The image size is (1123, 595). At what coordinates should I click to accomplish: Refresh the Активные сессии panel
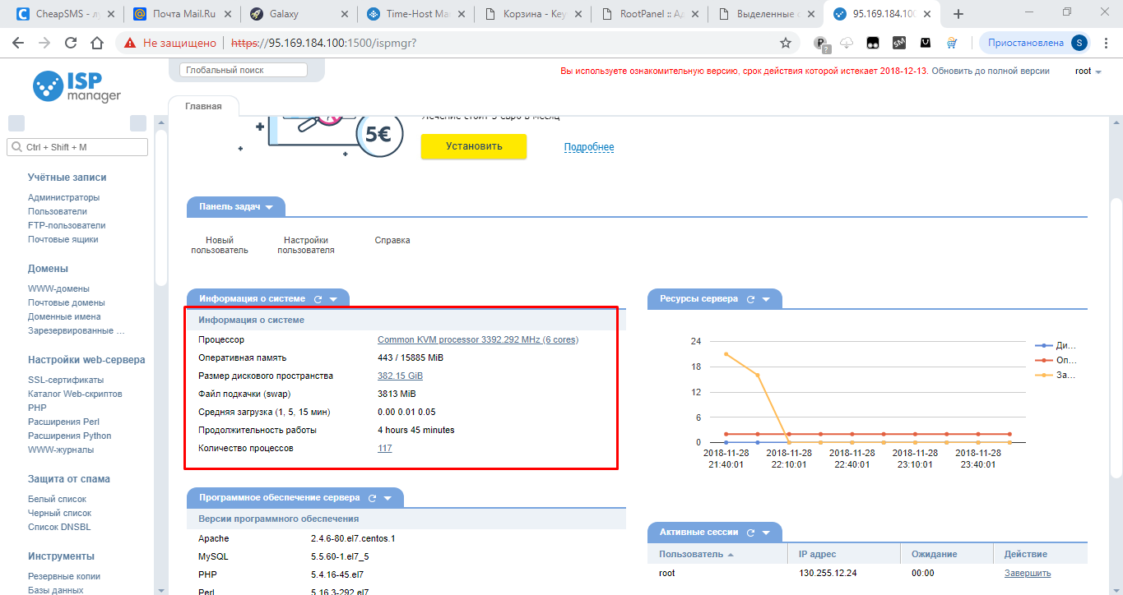750,533
